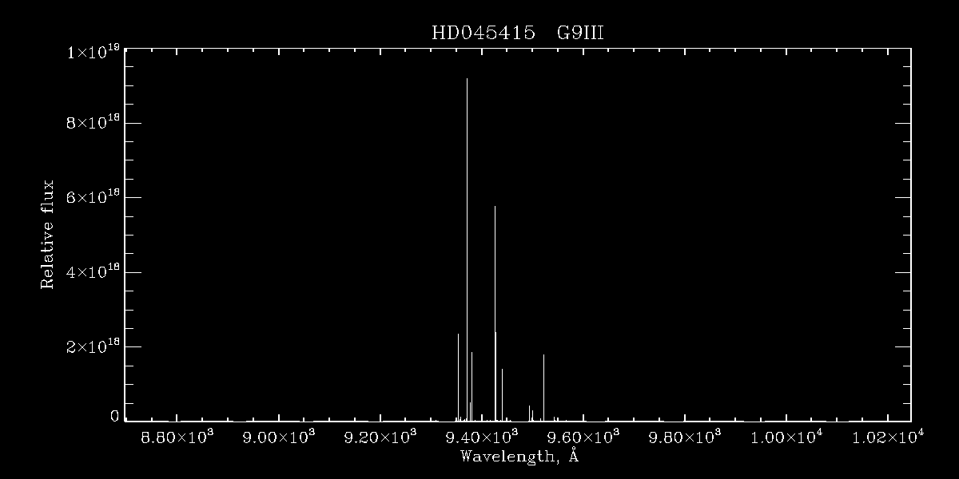
Task: Click the Relative flux axis label
Action: click(x=48, y=235)
